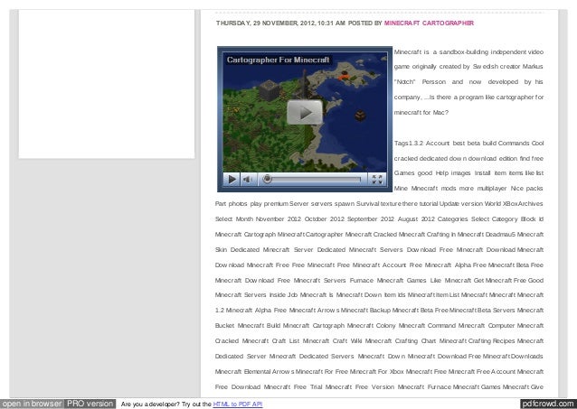Click the PRO version button
Screen dimensions: 577x409
pos(90,404)
